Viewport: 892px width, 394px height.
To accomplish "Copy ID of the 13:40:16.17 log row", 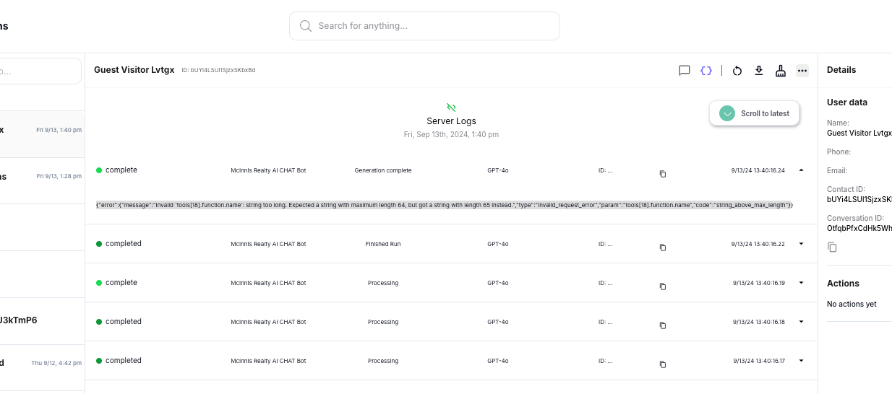I will (x=662, y=364).
